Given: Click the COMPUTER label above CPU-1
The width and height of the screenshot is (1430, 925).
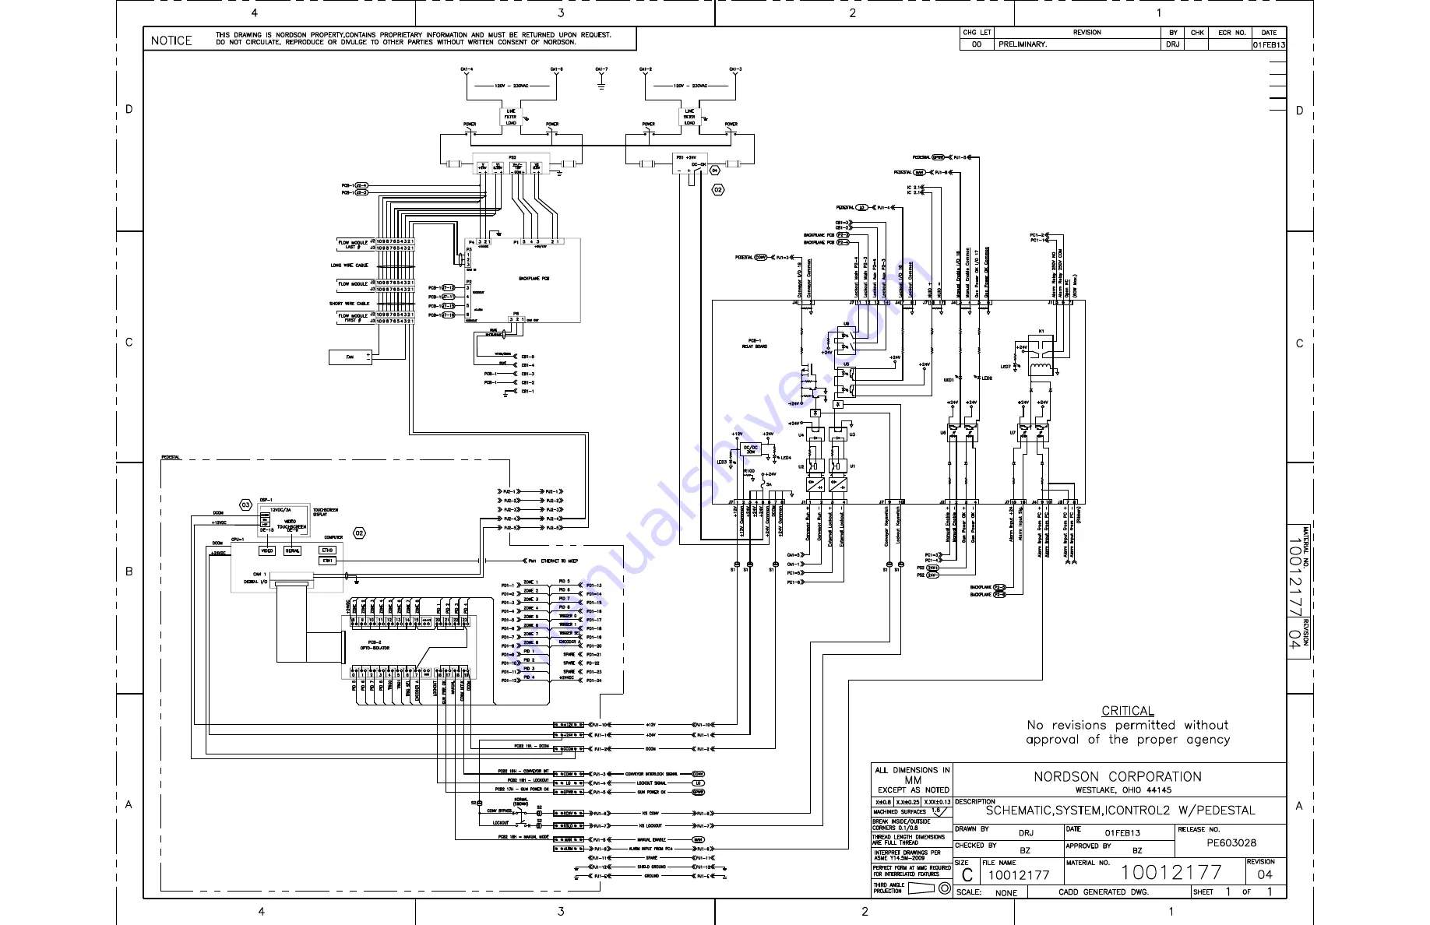Looking at the screenshot, I should 333,537.
